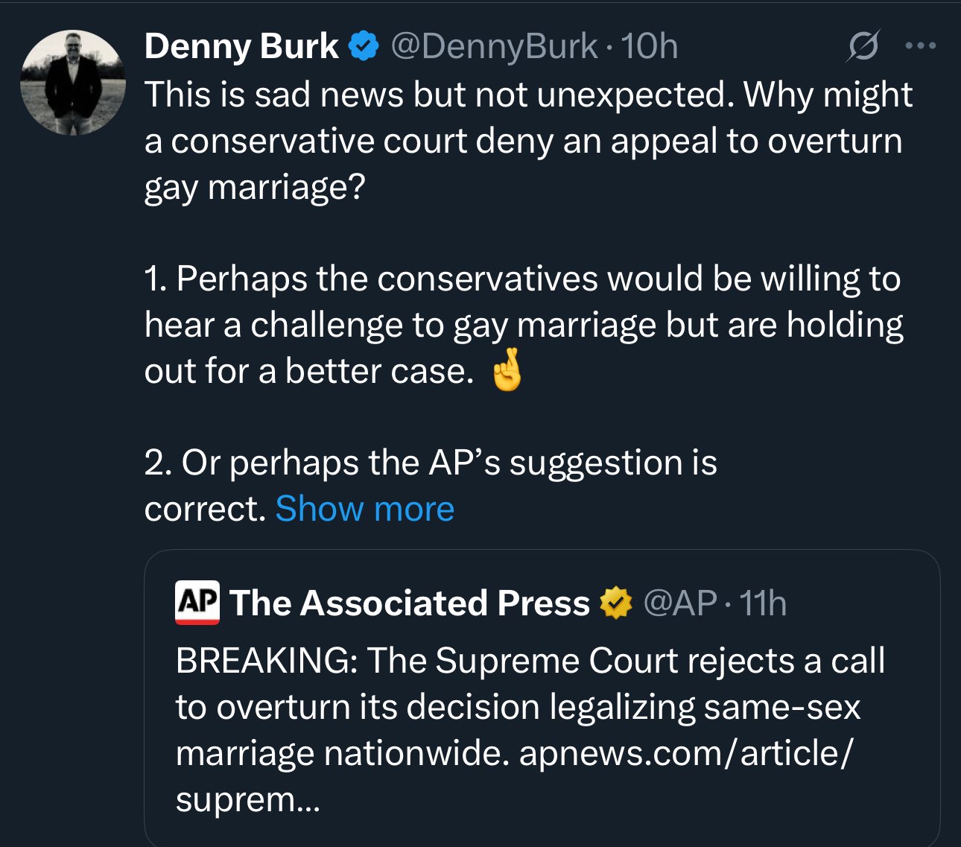961x847 pixels.
Task: Click the 10h timestamp on the tweet
Action: 649,47
